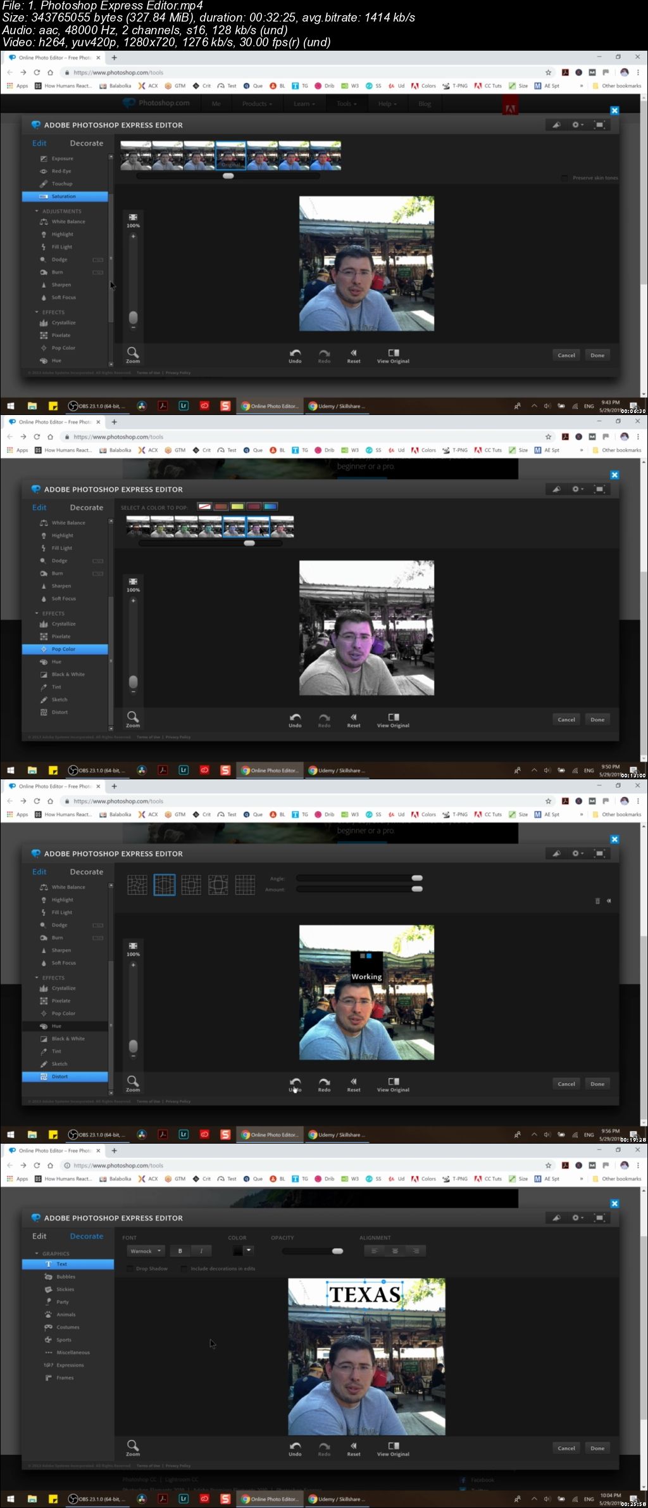648x1508 pixels.
Task: Align text left in Alignment group
Action: [374, 1251]
